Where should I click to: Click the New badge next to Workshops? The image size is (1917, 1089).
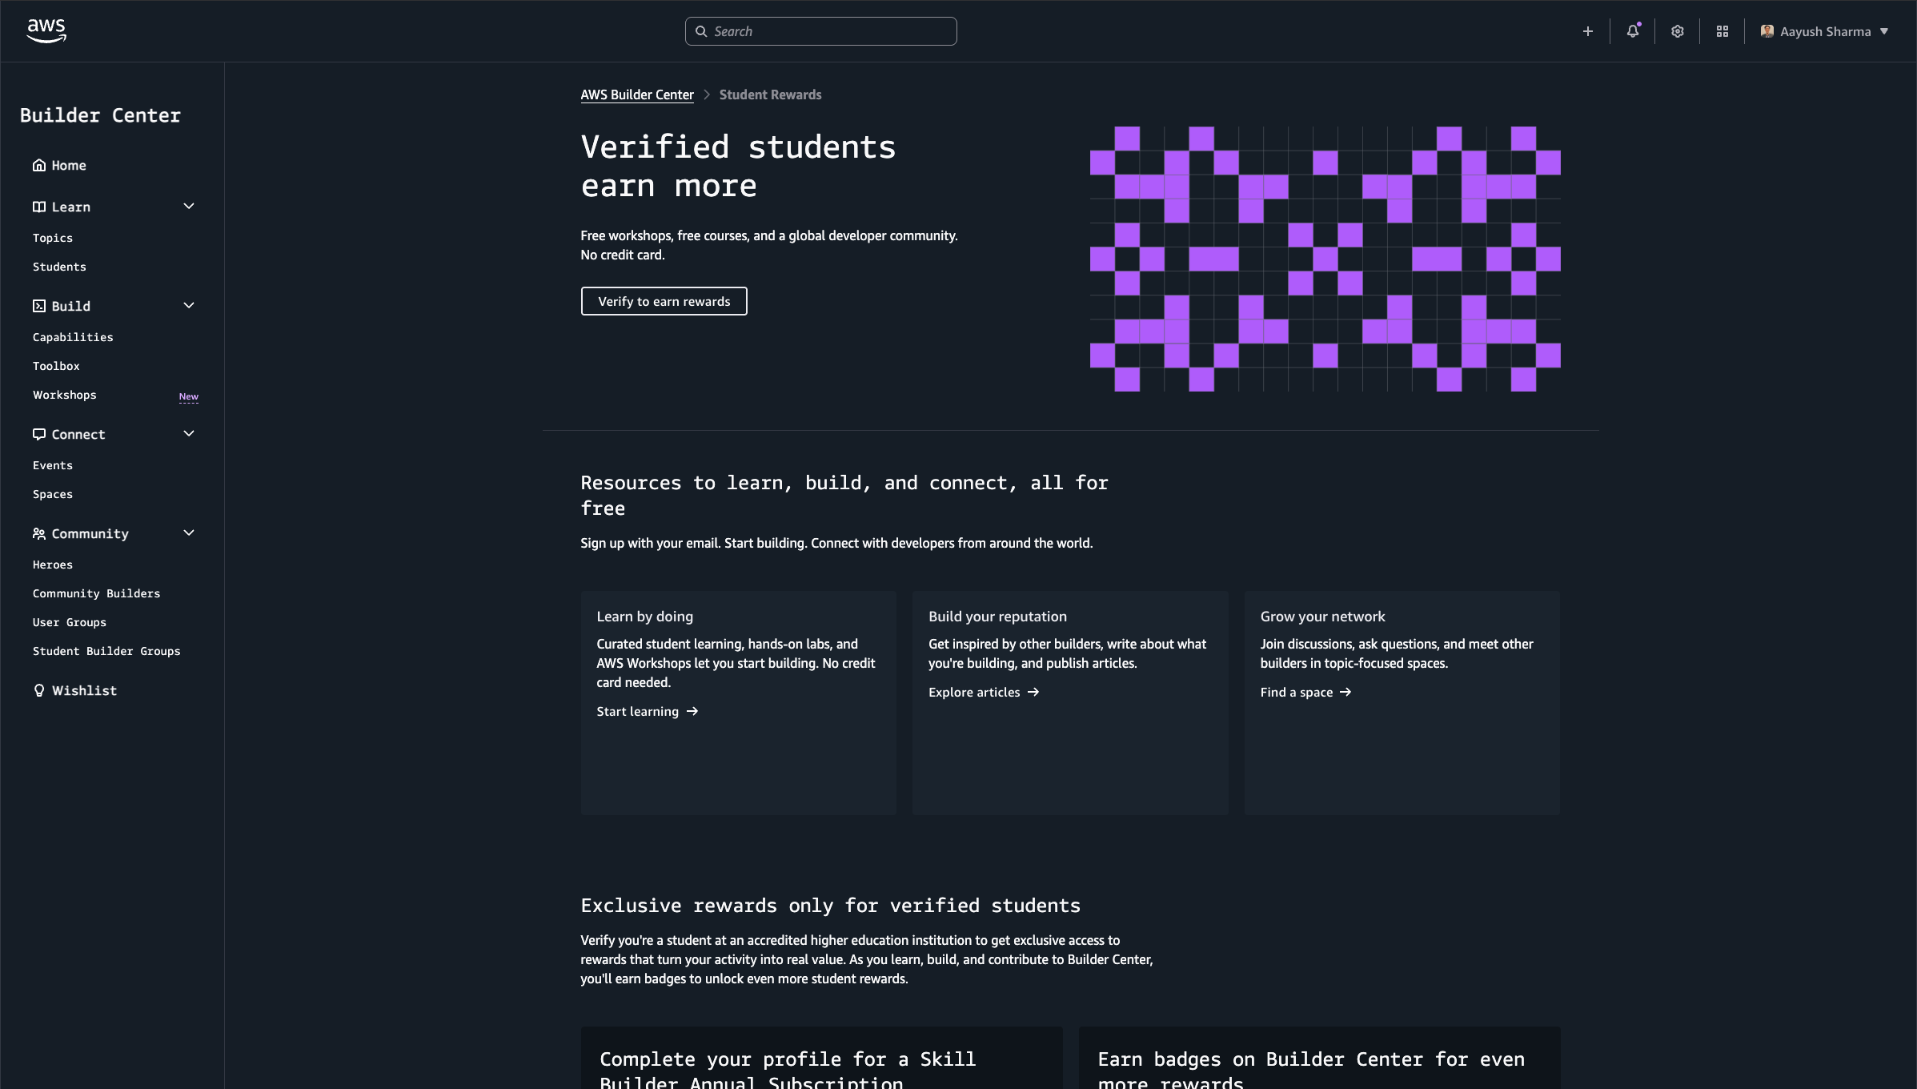188,396
